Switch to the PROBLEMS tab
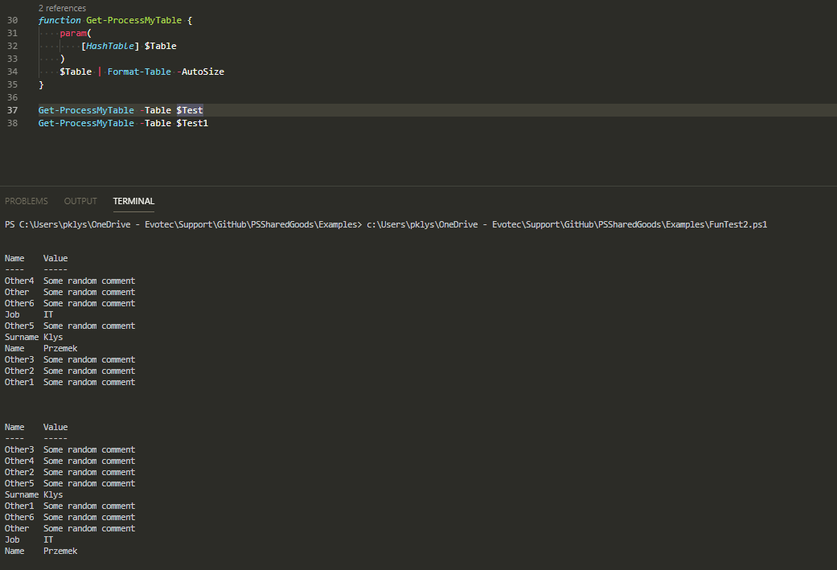The width and height of the screenshot is (837, 570). point(27,201)
